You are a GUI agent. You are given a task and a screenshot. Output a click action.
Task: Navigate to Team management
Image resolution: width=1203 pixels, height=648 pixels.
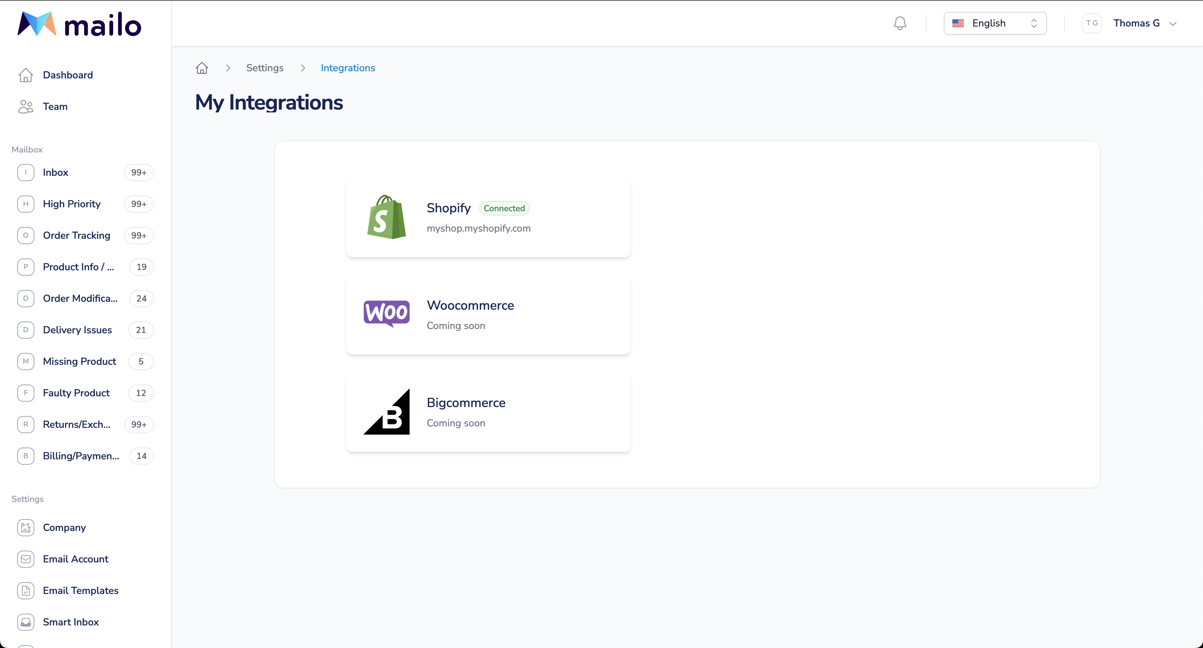54,106
